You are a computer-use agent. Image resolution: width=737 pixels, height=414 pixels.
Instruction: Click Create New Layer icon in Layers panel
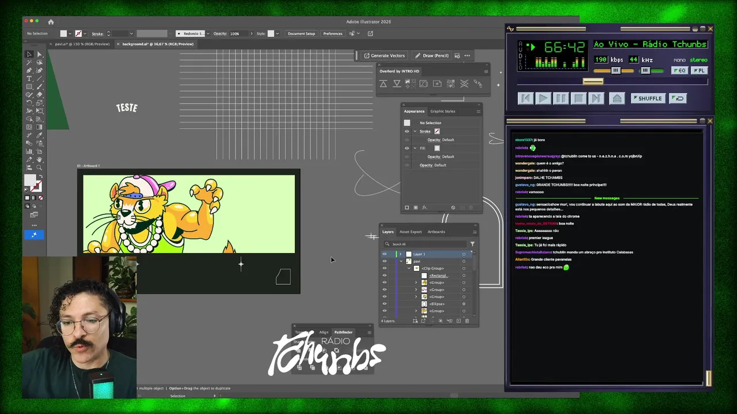coord(458,321)
